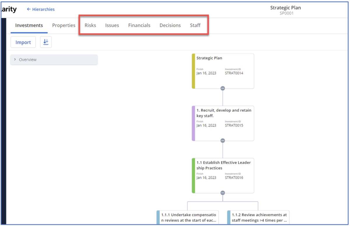Click the back arrow next to Hierarchies
This screenshot has width=350, height=226.
(x=28, y=9)
